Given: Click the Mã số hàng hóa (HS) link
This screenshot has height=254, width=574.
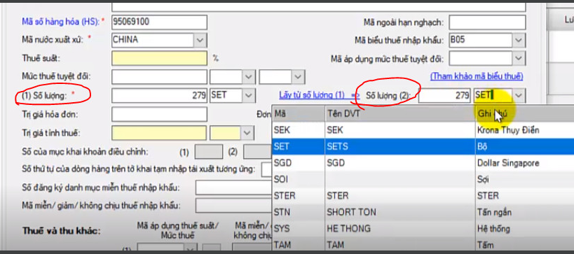Looking at the screenshot, I should tap(61, 22).
